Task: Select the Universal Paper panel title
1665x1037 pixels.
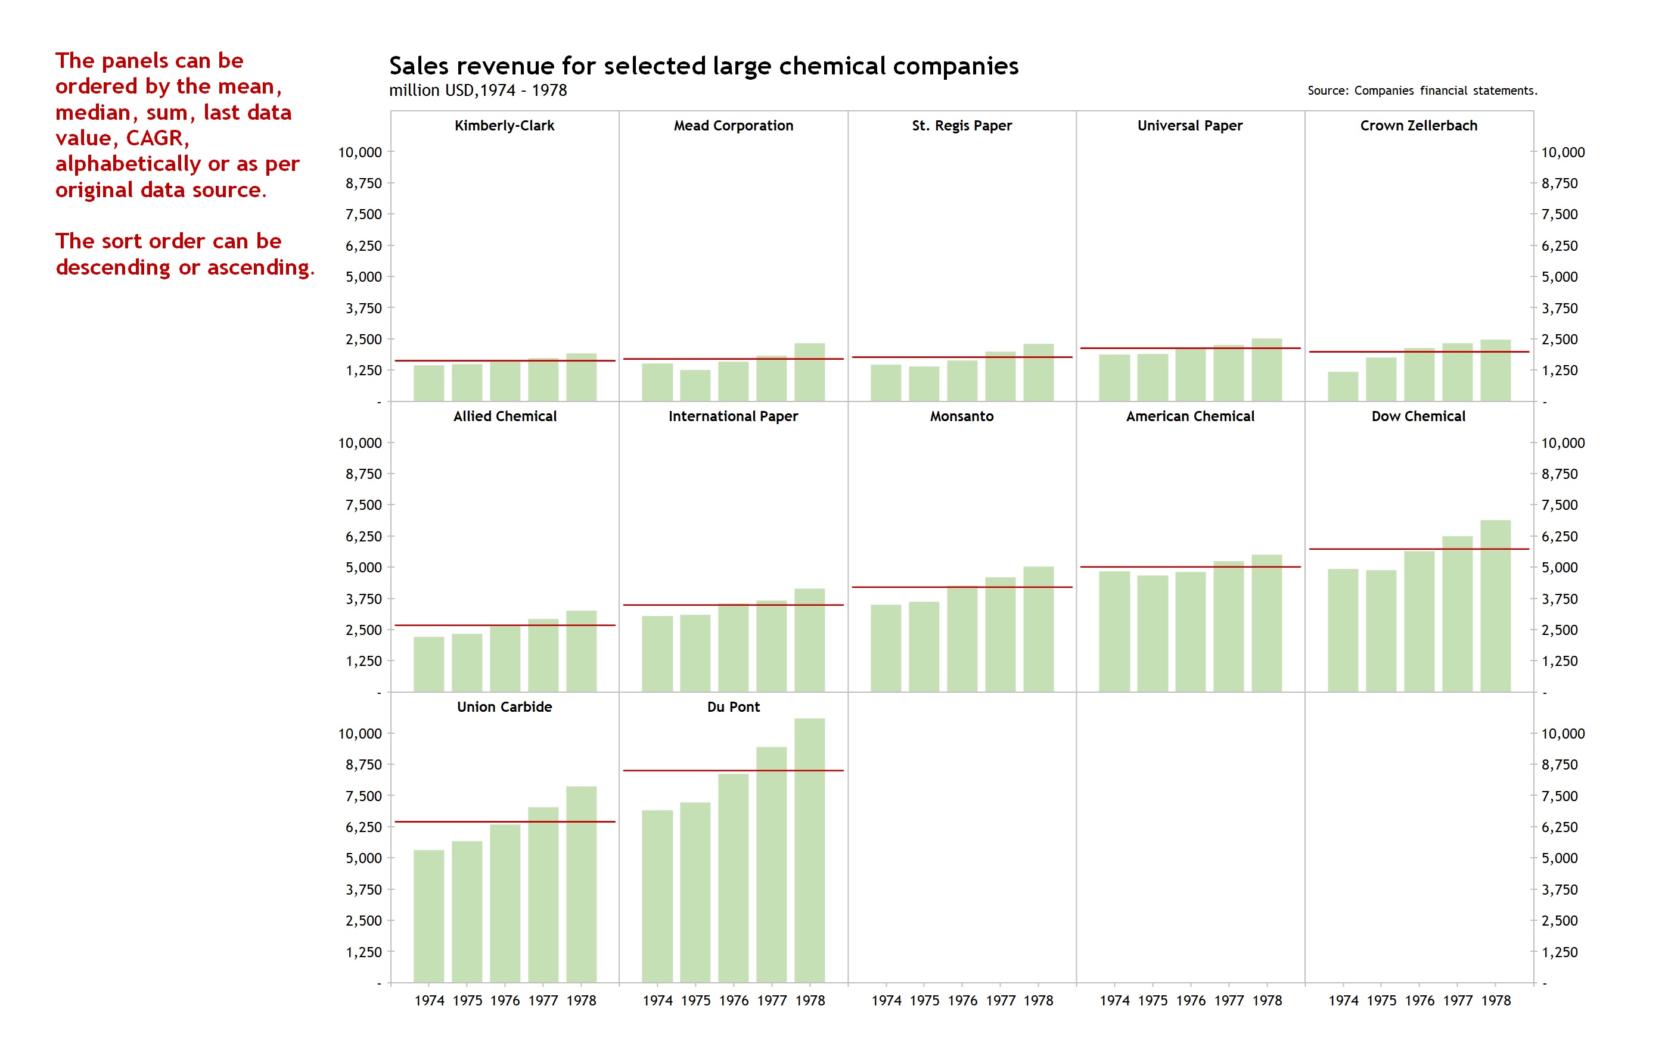Action: 1190,126
